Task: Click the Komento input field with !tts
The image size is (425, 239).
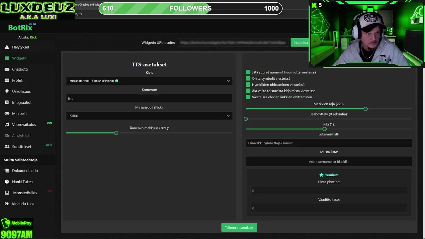Action: click(x=149, y=99)
